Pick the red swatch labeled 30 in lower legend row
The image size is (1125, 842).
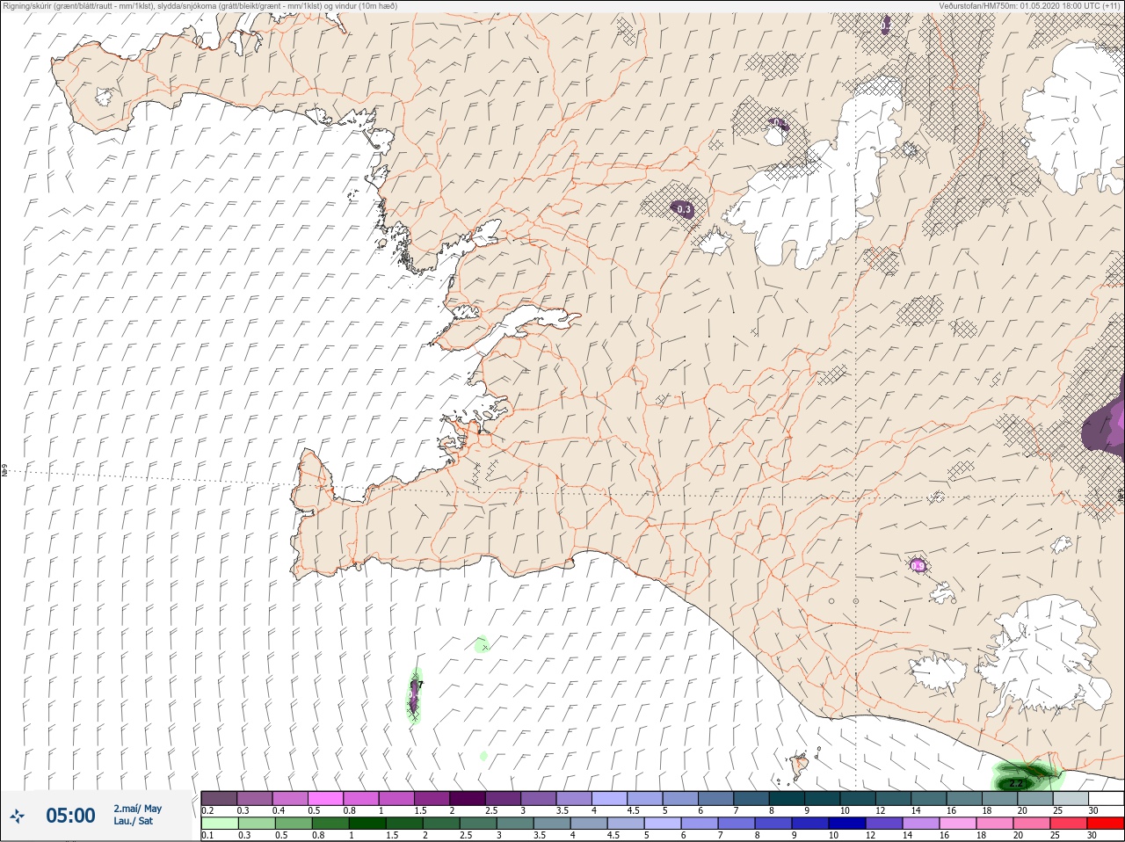click(x=1106, y=824)
